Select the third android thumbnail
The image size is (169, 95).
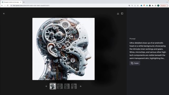point(67,86)
